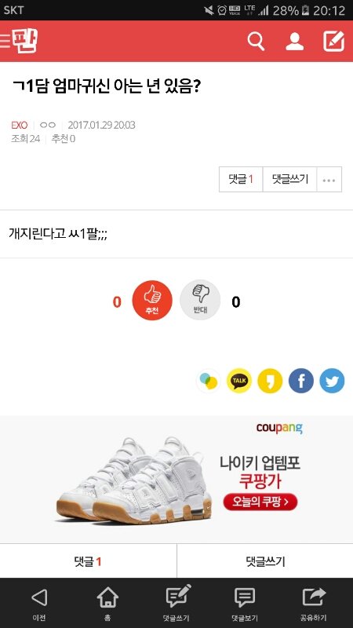Image resolution: width=353 pixels, height=628 pixels.
Task: Open the search magnifier icon
Action: (x=257, y=42)
